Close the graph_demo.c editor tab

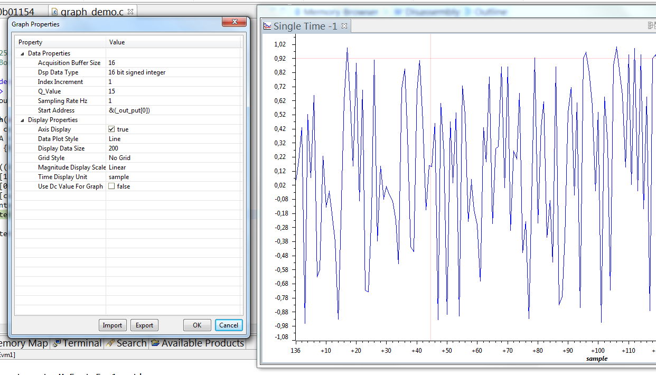[x=131, y=11]
